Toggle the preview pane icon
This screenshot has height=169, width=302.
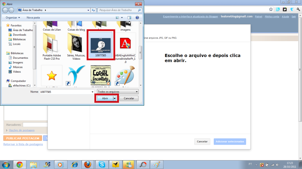(129, 18)
